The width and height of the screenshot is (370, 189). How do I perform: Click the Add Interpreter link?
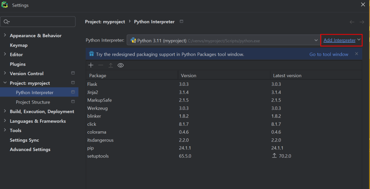[x=339, y=40]
